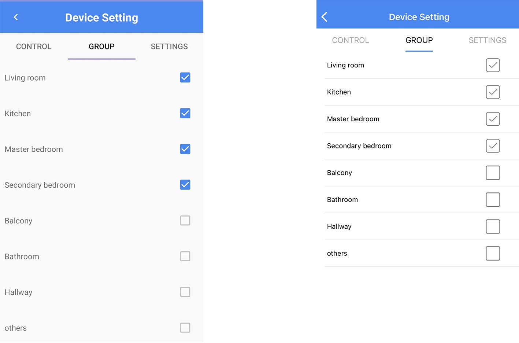Viewport: 519px width, 343px height.
Task: Select GROUP tab on left screen
Action: (101, 47)
